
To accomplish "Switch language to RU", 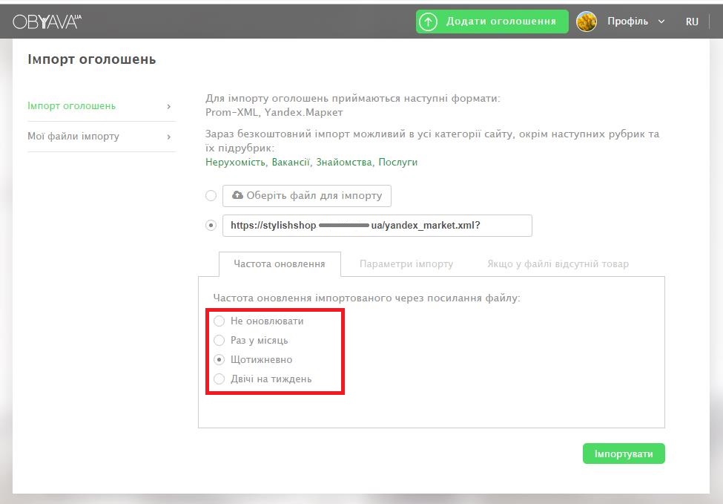I will (x=692, y=22).
